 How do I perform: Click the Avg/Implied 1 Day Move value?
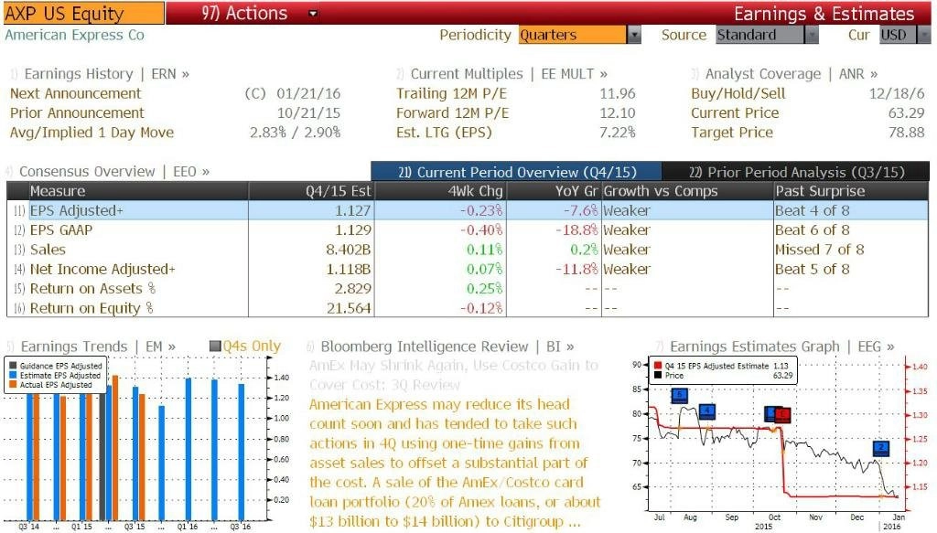296,133
